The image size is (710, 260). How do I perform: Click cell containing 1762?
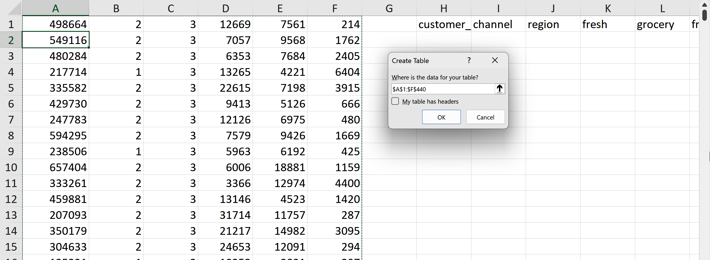[335, 40]
